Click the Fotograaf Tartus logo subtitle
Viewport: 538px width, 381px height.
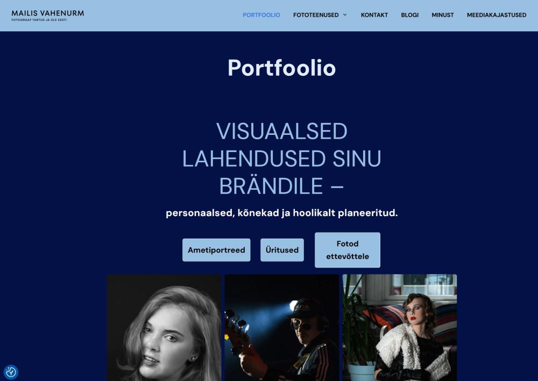39,20
